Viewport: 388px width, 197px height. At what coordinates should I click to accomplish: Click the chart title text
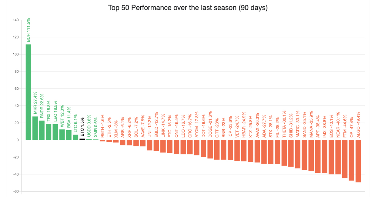(188, 8)
